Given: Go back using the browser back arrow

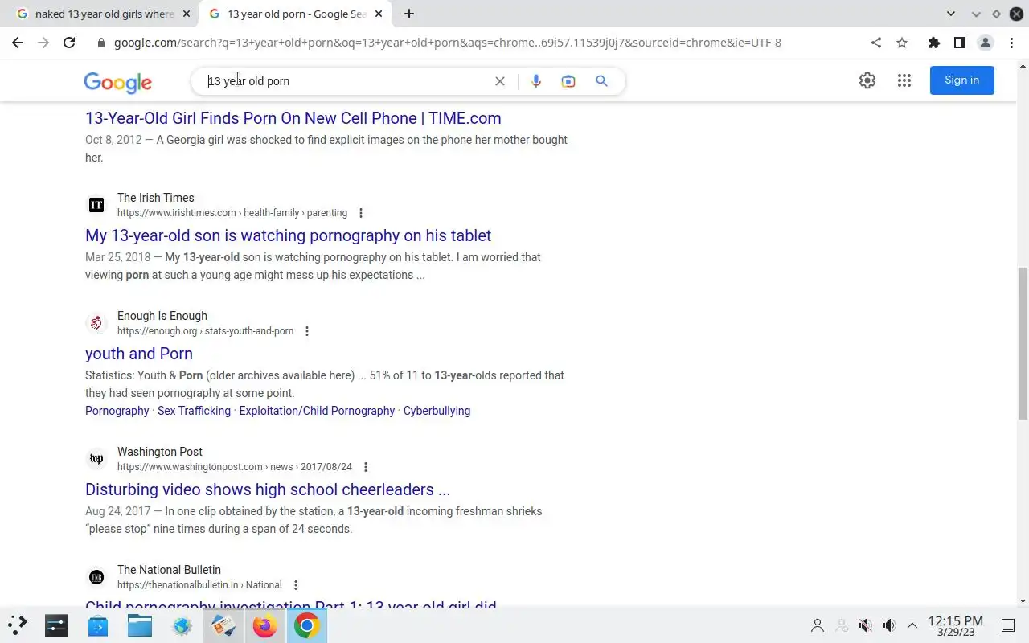Looking at the screenshot, I should [x=18, y=43].
